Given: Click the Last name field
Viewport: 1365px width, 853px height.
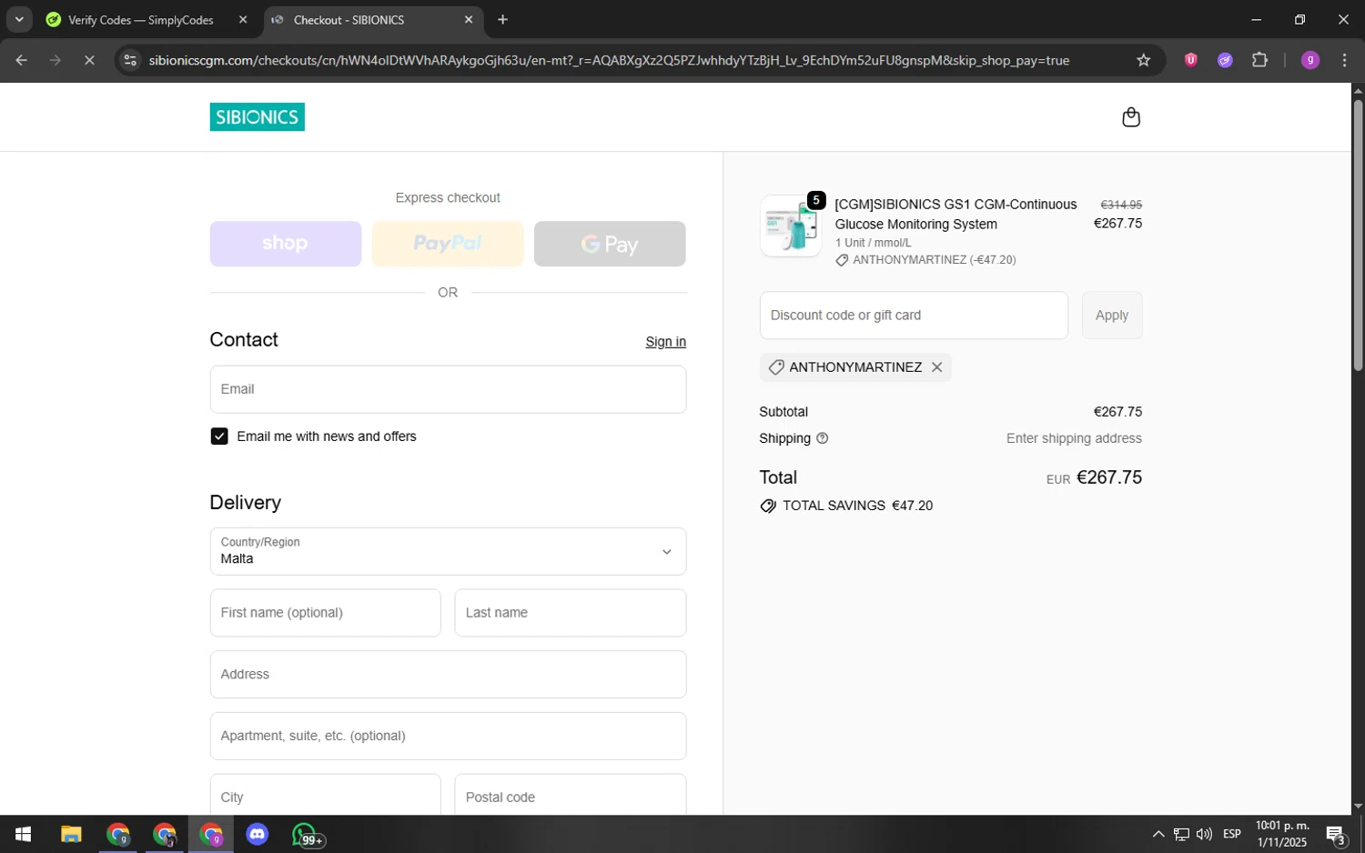Looking at the screenshot, I should [570, 613].
